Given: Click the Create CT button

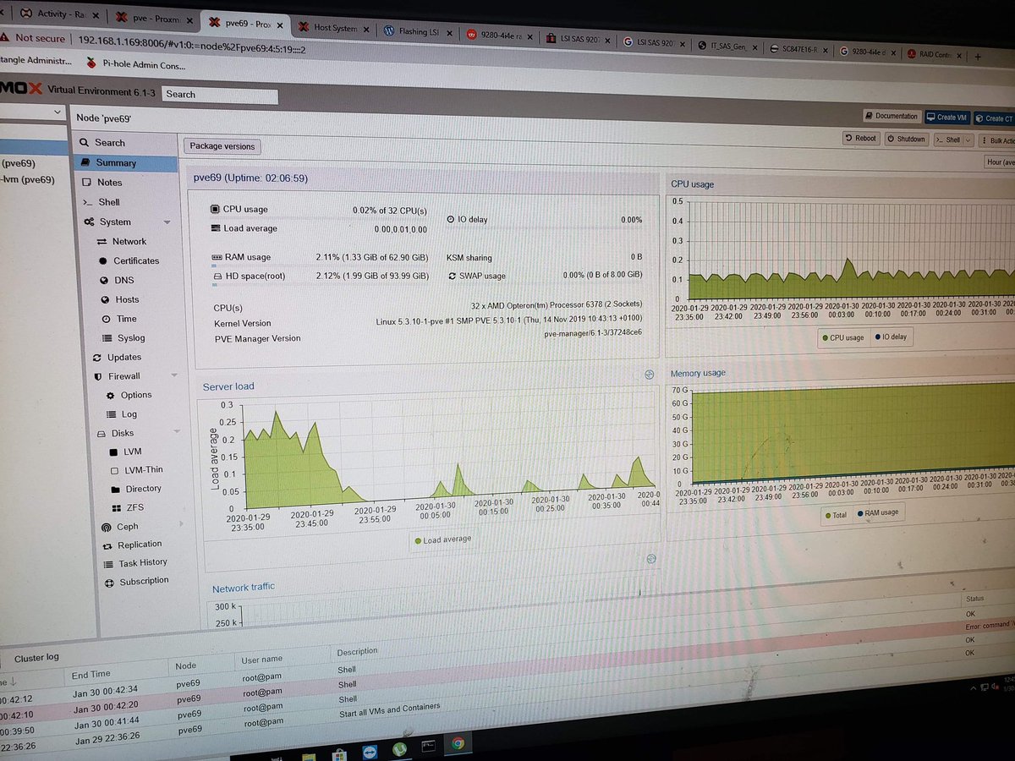Looking at the screenshot, I should 994,118.
